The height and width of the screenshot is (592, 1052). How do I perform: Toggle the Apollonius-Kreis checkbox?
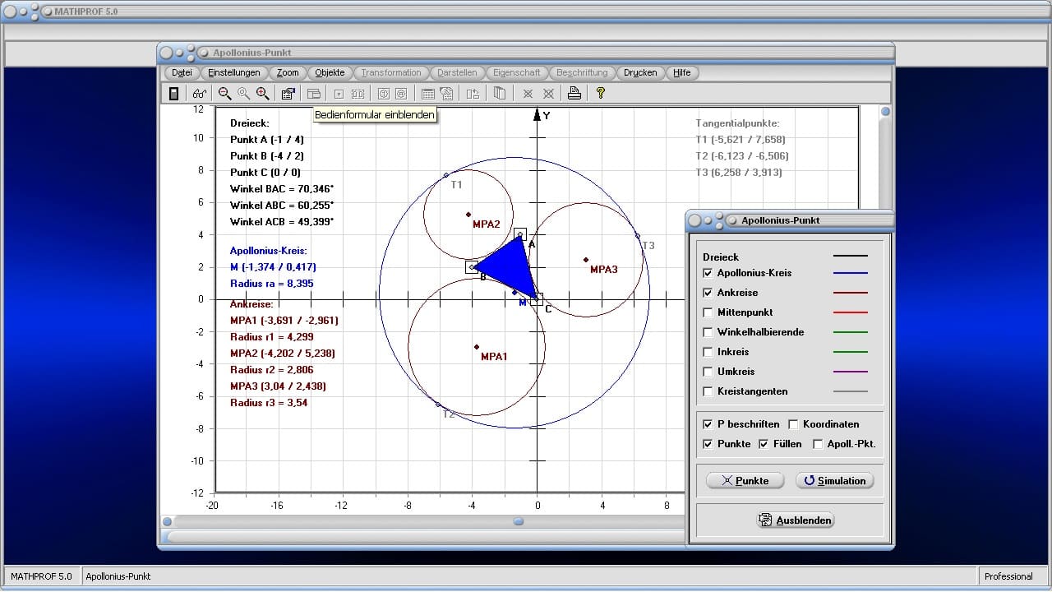[x=708, y=273]
